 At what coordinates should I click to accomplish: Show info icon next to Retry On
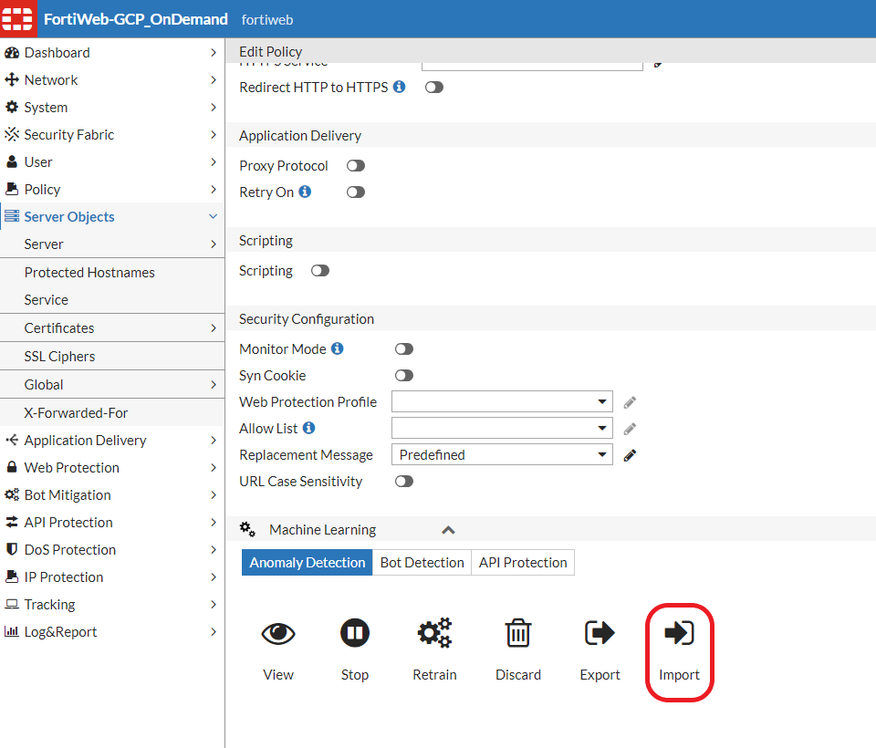coord(305,192)
